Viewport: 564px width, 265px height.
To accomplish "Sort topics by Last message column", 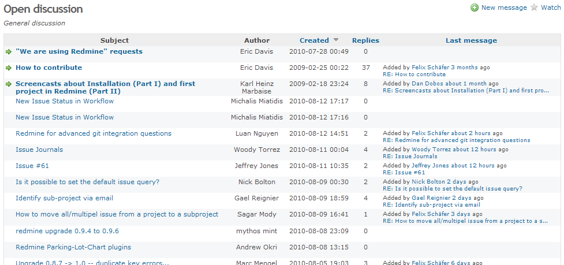I will (471, 40).
